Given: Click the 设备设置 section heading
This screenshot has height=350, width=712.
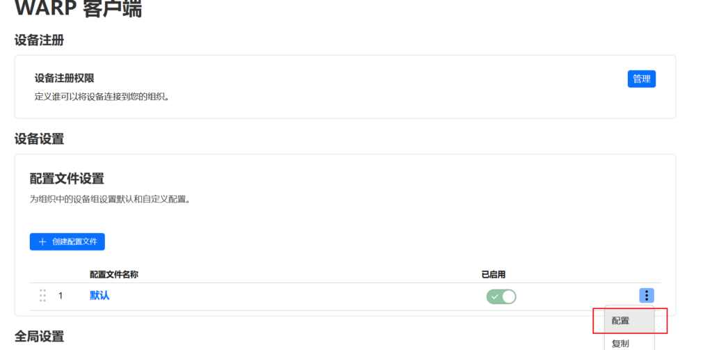Looking at the screenshot, I should (x=40, y=139).
